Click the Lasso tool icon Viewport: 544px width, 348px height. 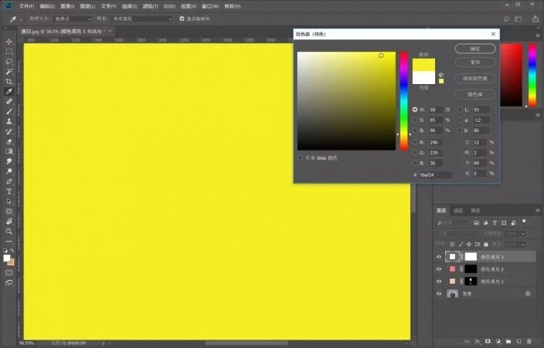point(9,62)
